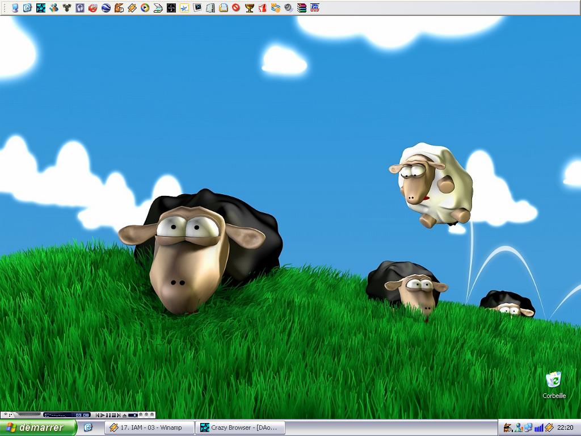Image resolution: width=581 pixels, height=436 pixels.
Task: Open the white documents toolbar icon
Action: 210,7
